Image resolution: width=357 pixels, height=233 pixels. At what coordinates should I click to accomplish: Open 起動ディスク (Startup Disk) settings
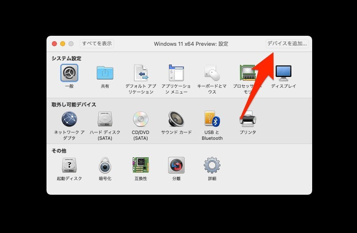tap(69, 165)
